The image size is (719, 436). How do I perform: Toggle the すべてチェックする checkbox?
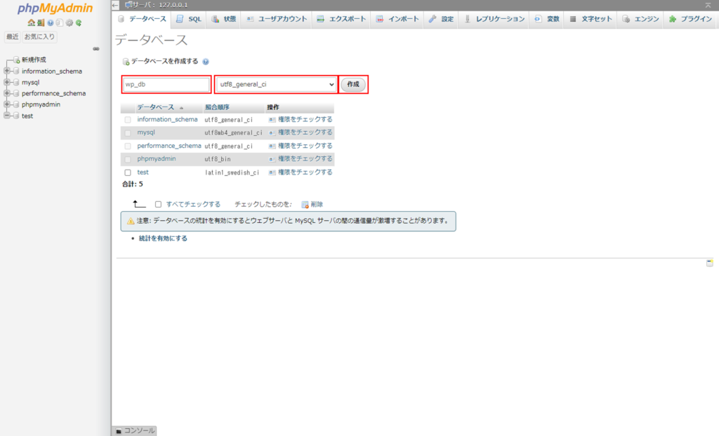coord(158,205)
